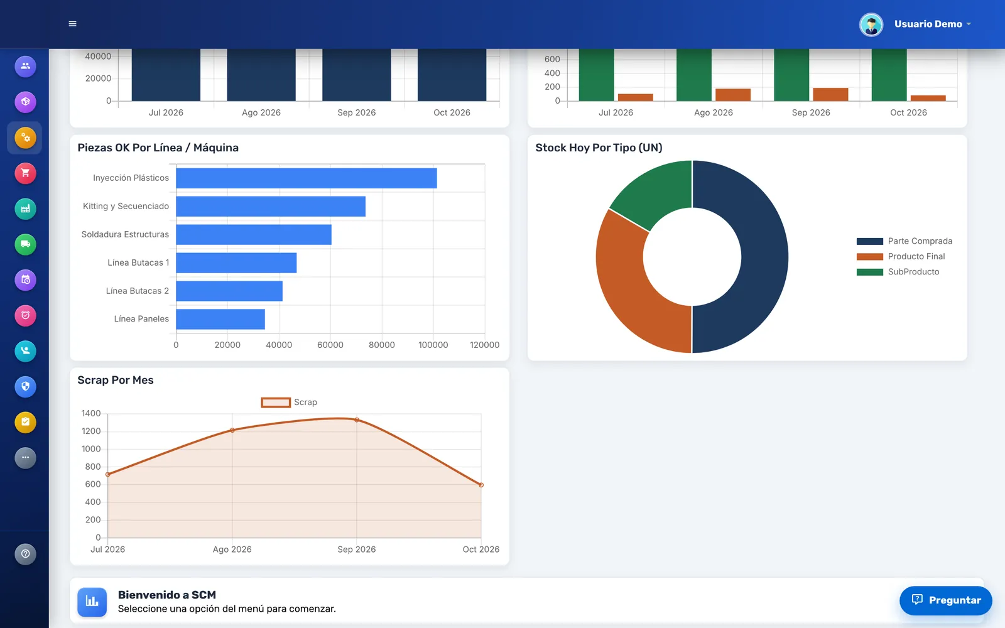Click the Línea Butacas 2 bar
Screen dimensions: 1005x628
tap(229, 291)
